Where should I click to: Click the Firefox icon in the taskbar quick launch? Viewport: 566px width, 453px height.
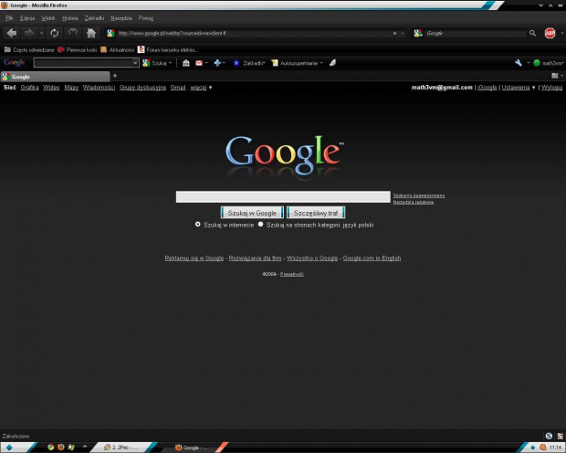(60, 448)
